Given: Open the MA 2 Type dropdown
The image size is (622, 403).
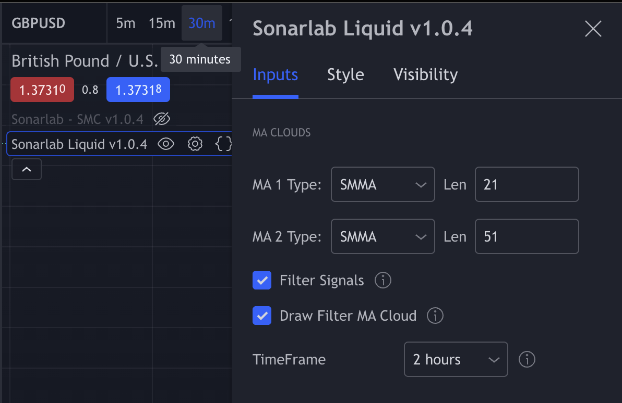Looking at the screenshot, I should (x=383, y=236).
